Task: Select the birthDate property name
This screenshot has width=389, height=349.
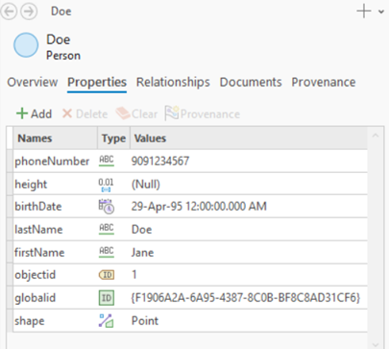Action: click(38, 207)
